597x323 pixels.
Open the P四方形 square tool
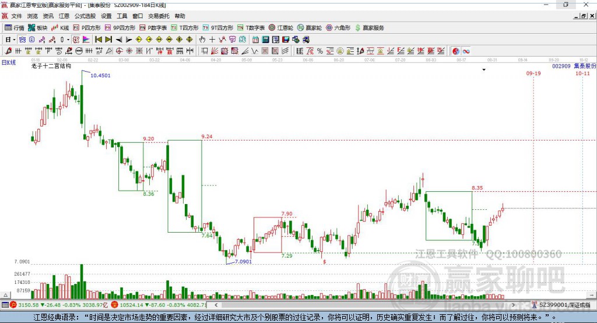tap(86, 28)
